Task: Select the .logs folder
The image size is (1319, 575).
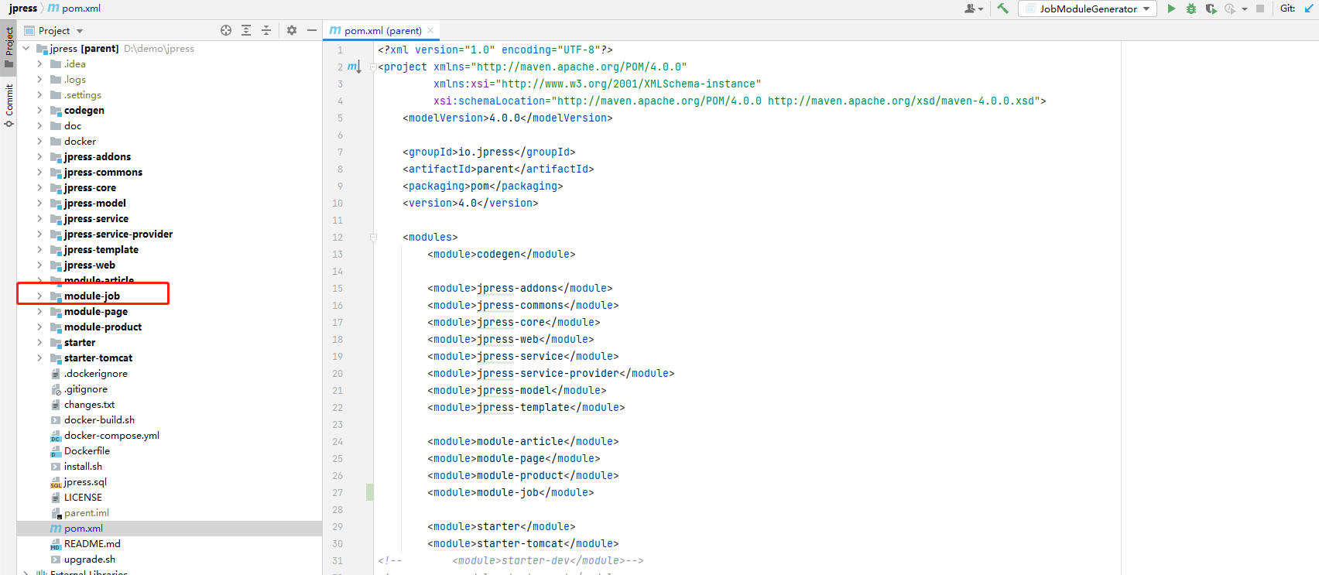Action: coord(74,80)
